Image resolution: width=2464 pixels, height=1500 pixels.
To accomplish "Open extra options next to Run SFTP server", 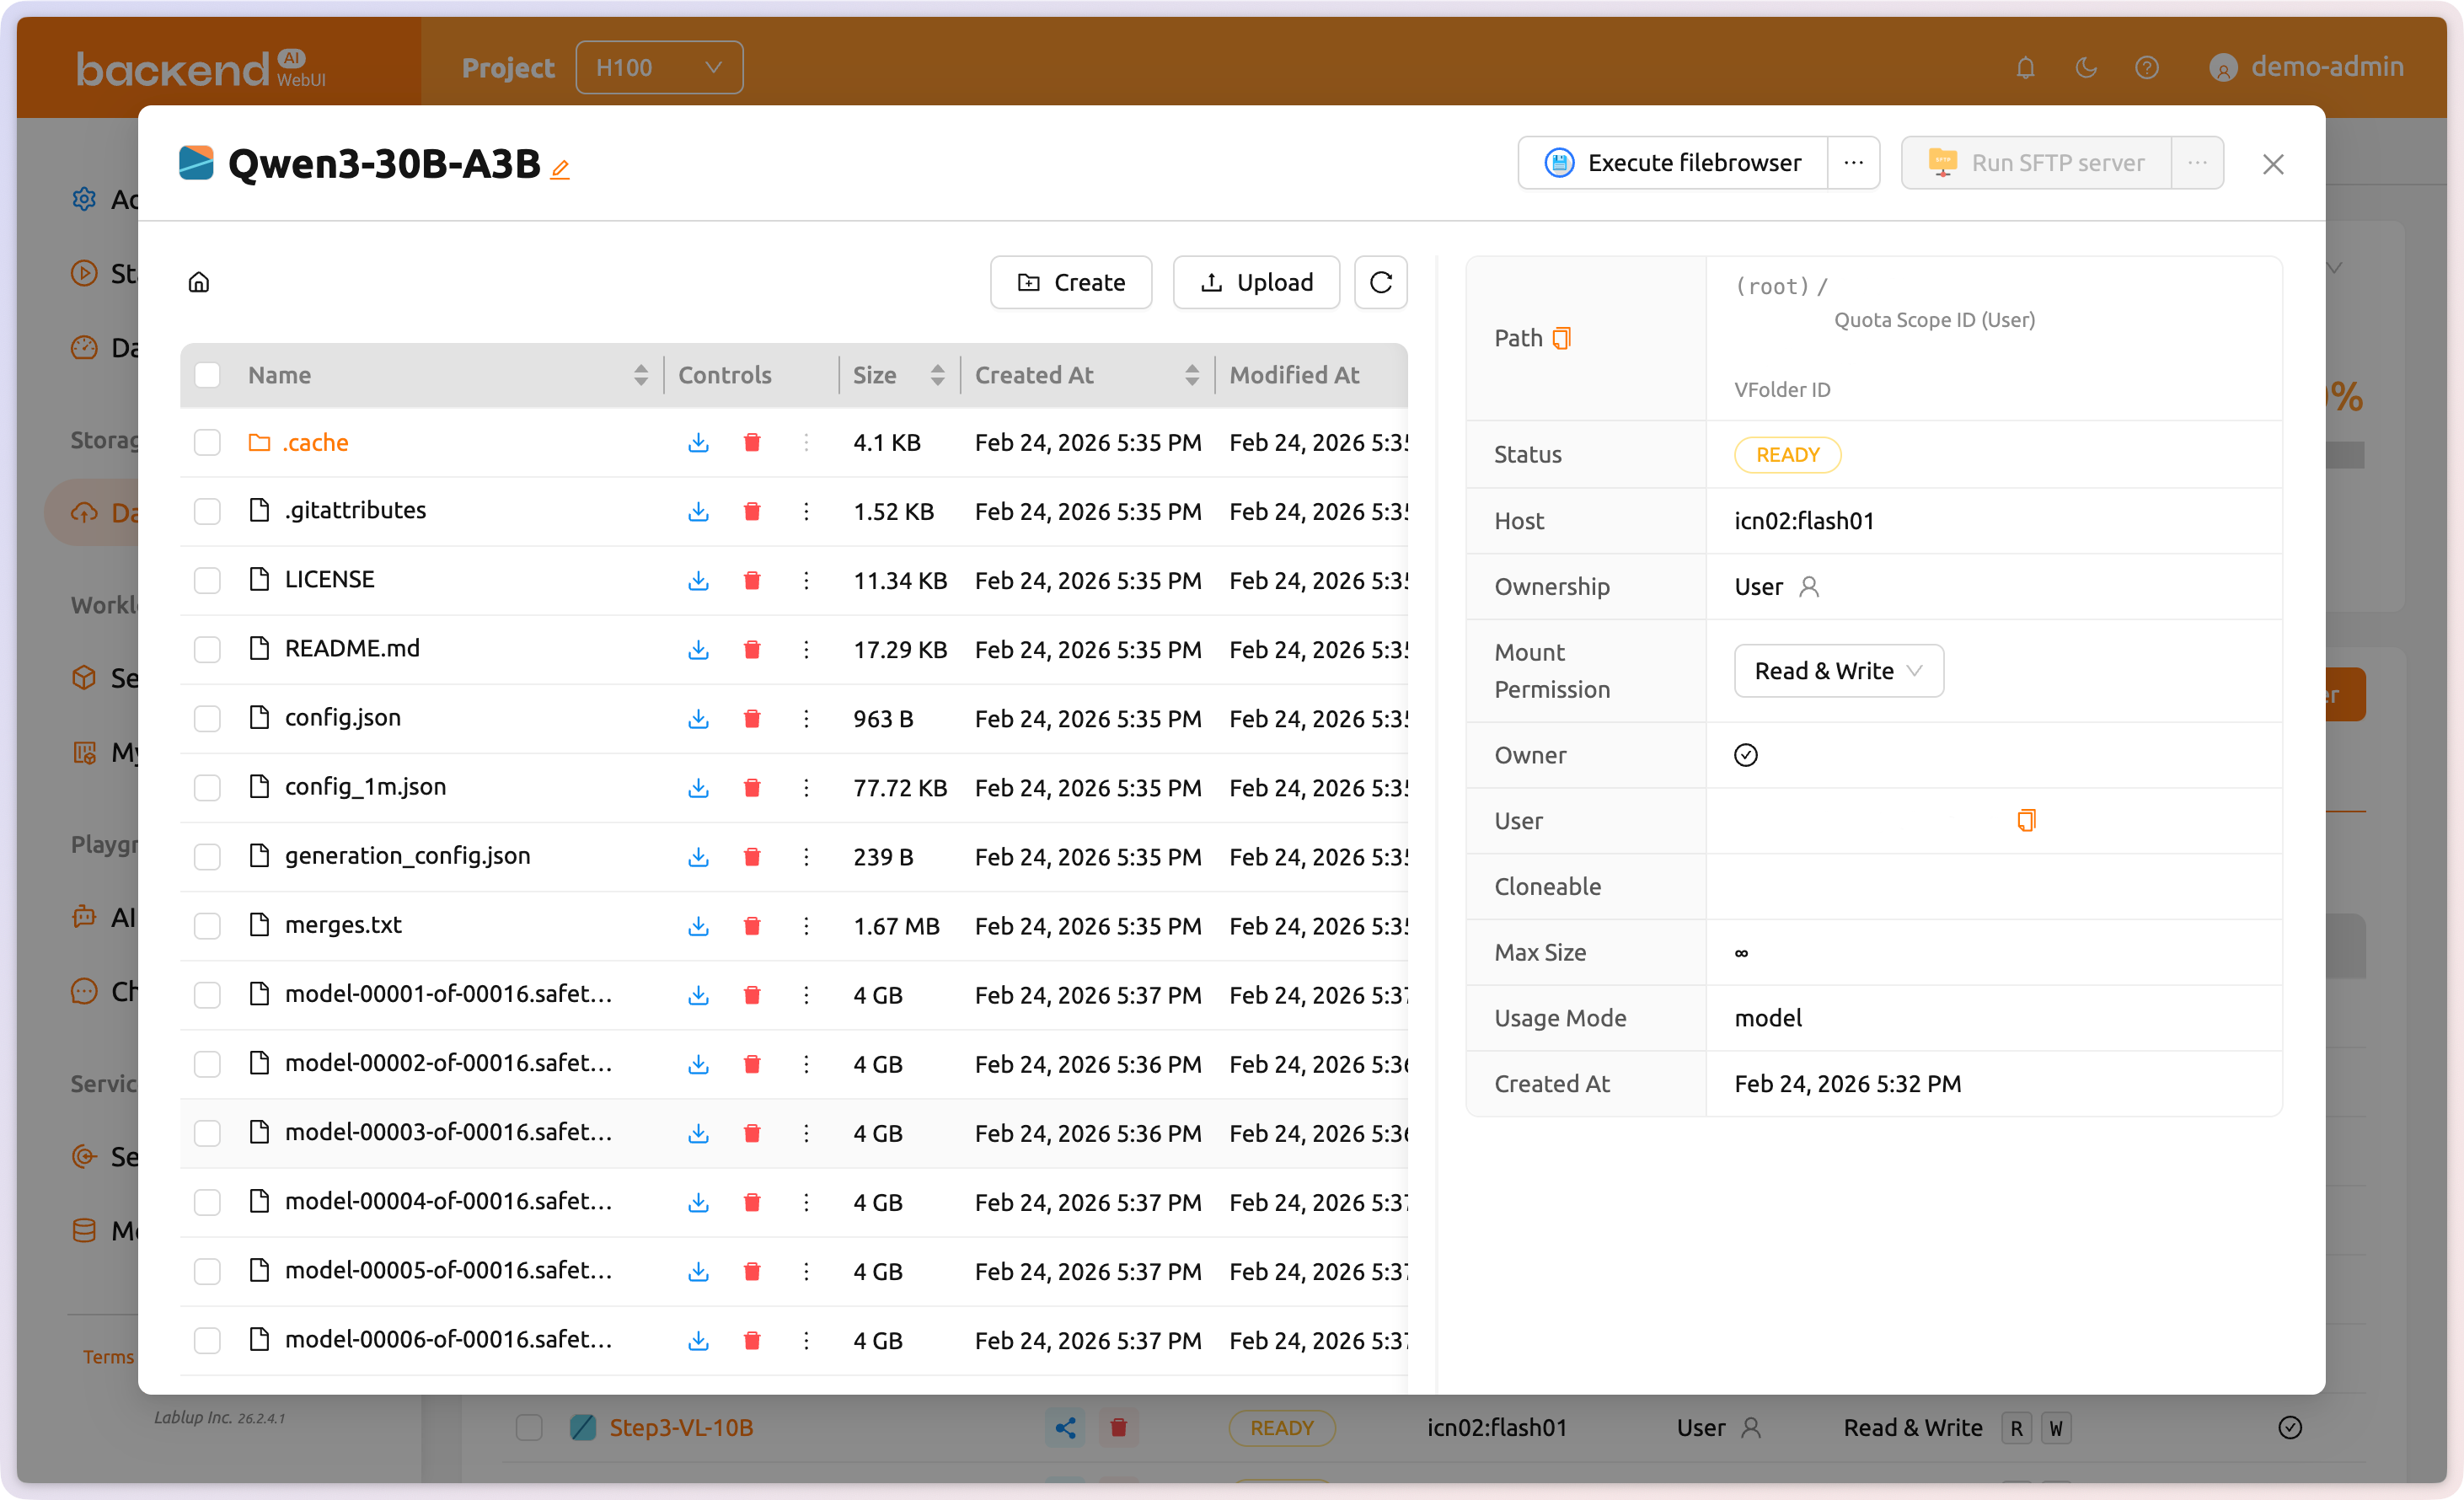I will [x=2197, y=162].
